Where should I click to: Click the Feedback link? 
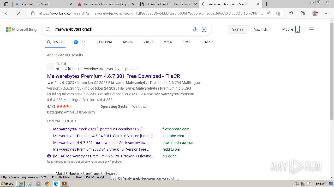(x=116, y=162)
